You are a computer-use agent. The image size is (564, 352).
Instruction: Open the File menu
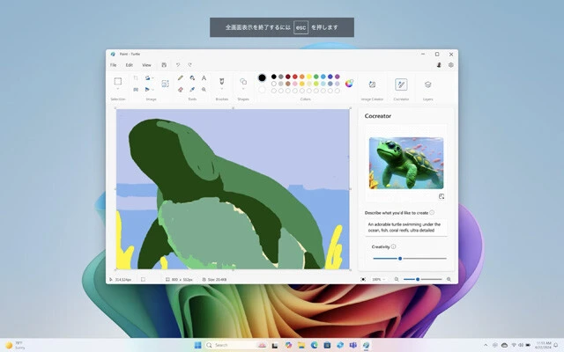tap(113, 65)
